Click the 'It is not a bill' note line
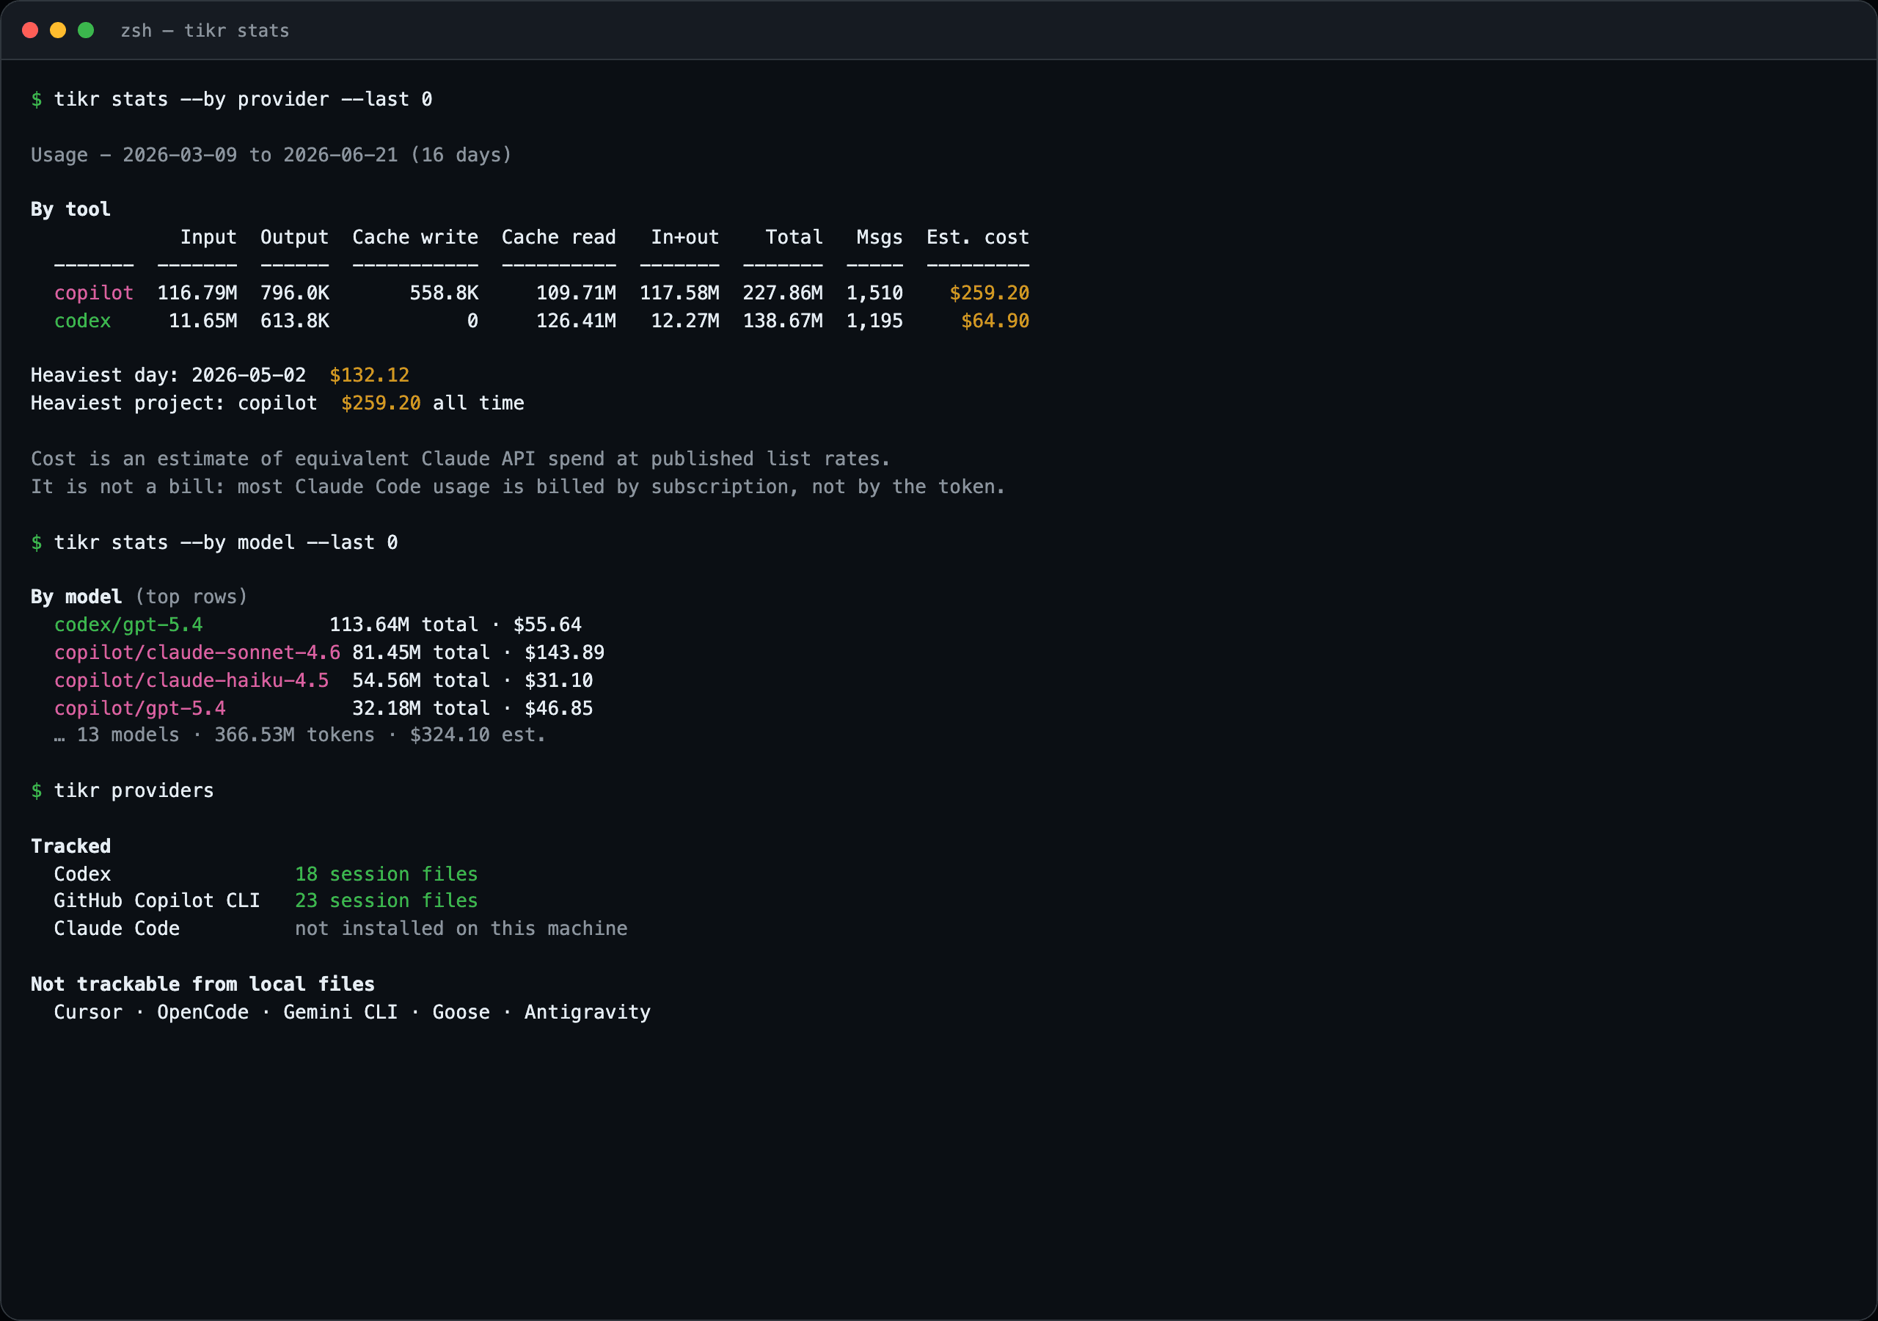 (x=518, y=487)
